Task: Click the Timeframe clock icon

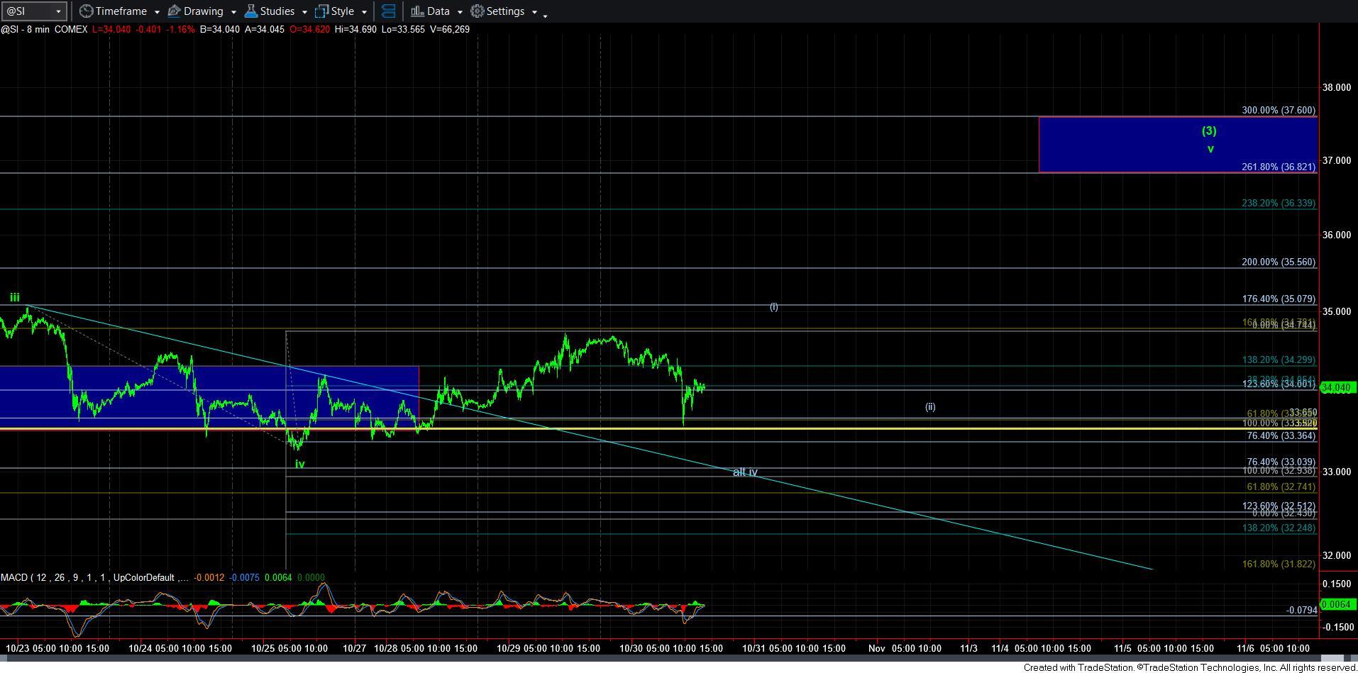Action: pyautogui.click(x=86, y=11)
